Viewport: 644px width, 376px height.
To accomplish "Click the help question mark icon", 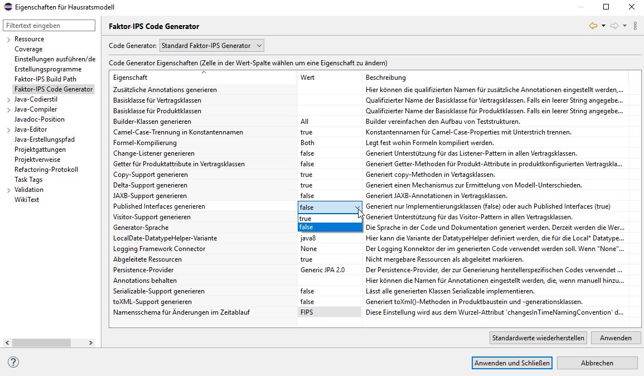I will tap(13, 362).
